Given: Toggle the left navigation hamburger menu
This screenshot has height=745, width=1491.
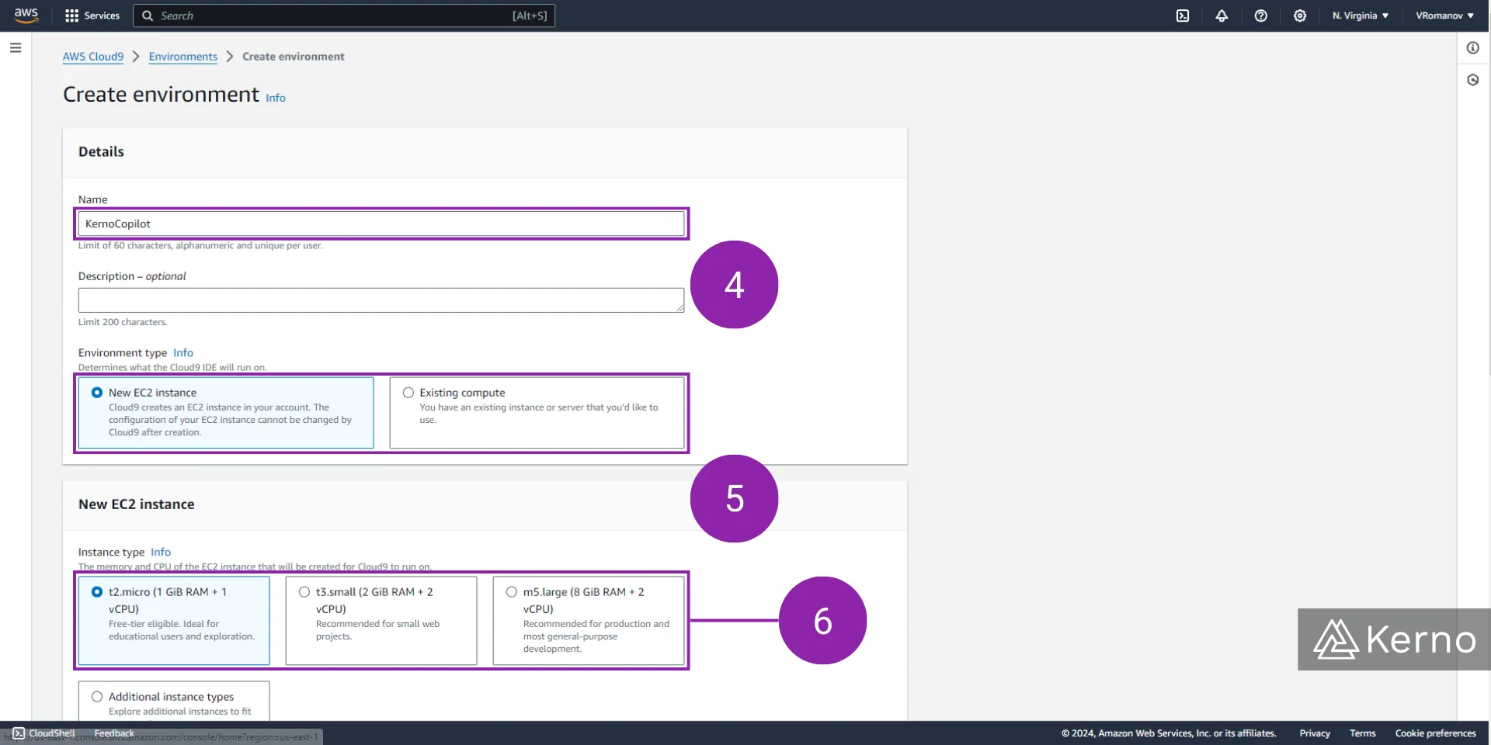Looking at the screenshot, I should (16, 48).
